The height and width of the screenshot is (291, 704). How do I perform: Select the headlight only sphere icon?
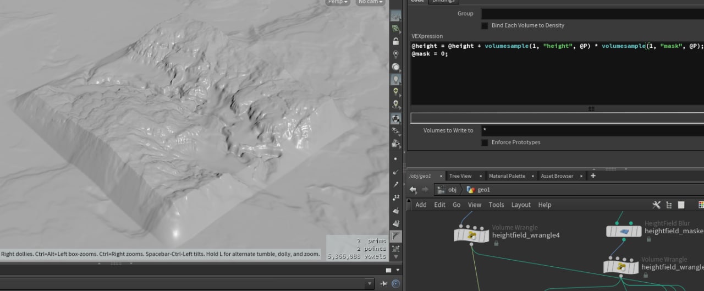(x=396, y=67)
